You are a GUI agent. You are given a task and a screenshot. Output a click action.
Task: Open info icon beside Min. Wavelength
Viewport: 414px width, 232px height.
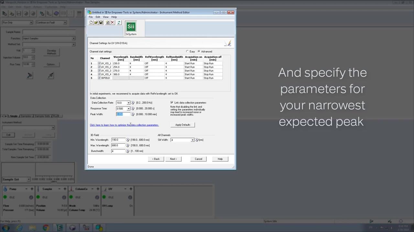[127, 140]
